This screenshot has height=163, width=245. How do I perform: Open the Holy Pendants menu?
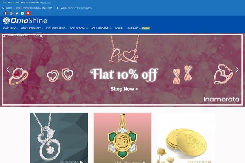click(101, 29)
